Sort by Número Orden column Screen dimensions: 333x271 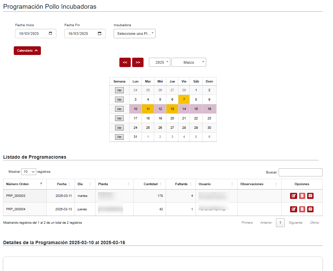tap(24, 184)
